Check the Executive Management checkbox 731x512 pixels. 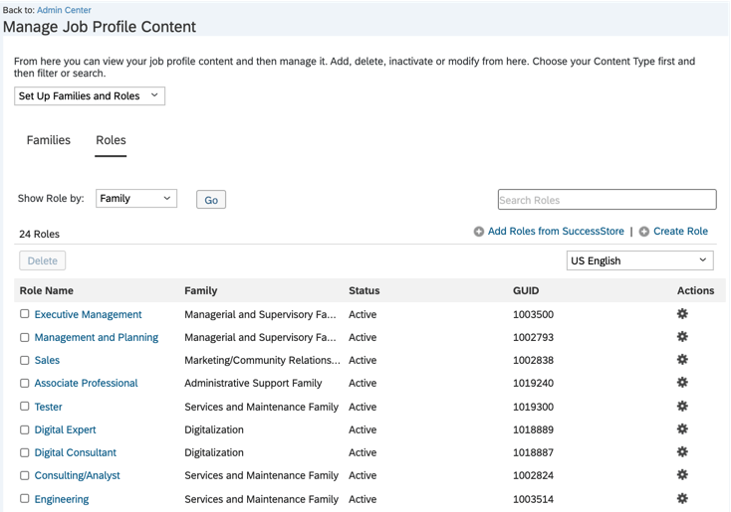(25, 314)
